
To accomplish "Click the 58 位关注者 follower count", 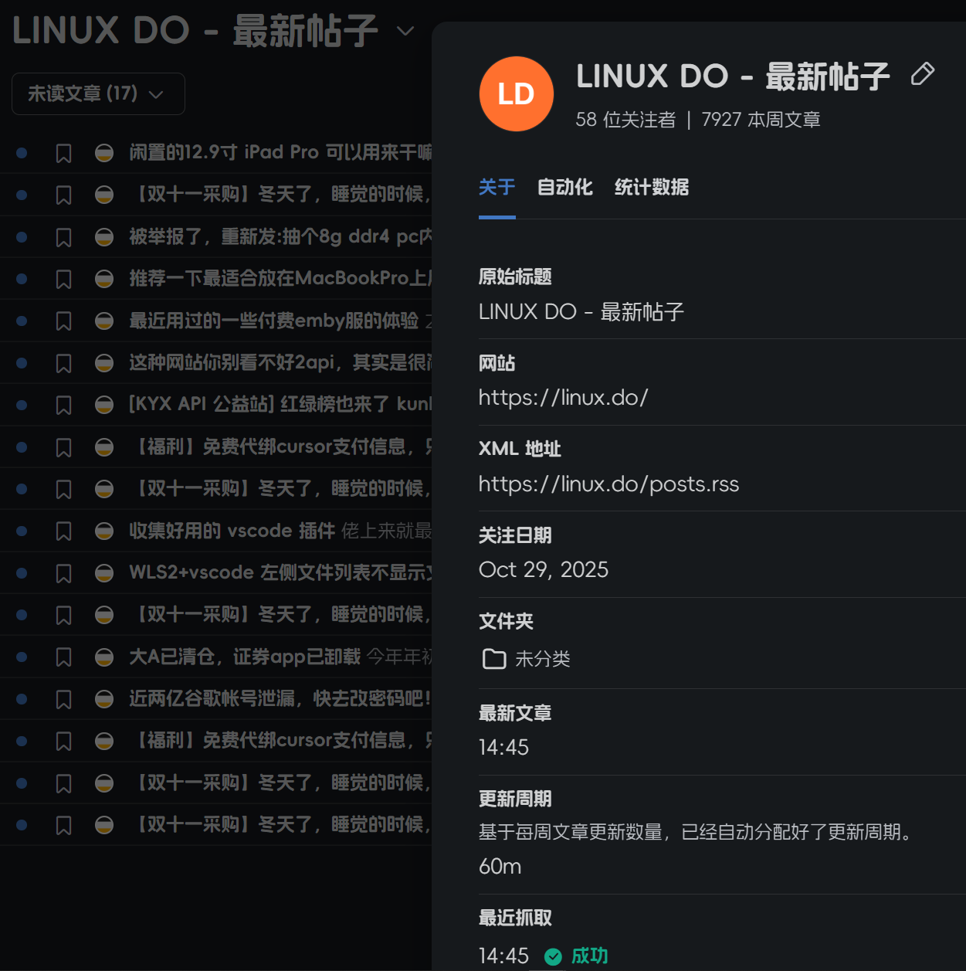I will 625,120.
